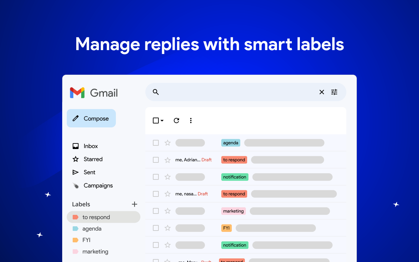Viewport: 419px width, 262px height.
Task: Star the marketing email
Action: tap(168, 211)
